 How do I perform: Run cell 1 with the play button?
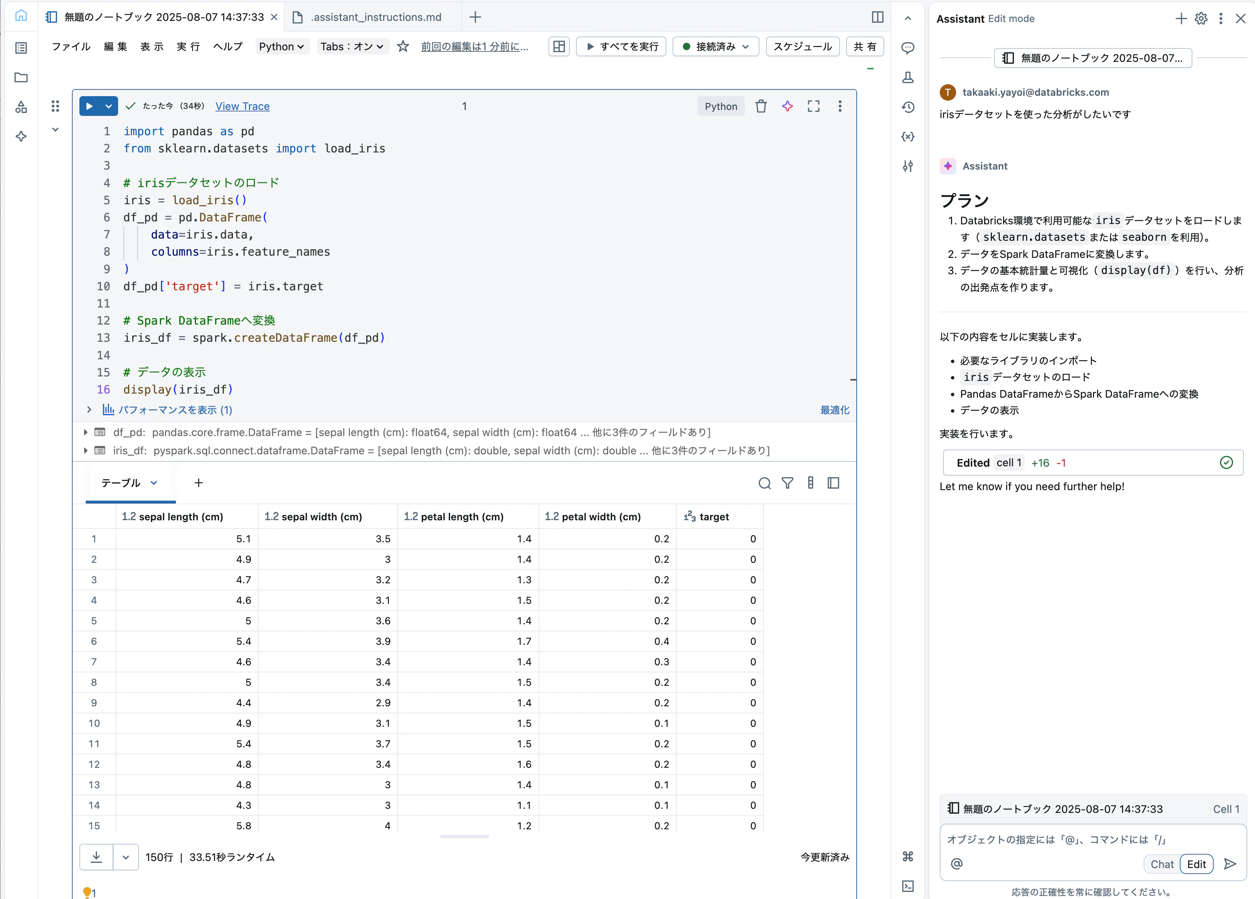(x=90, y=106)
